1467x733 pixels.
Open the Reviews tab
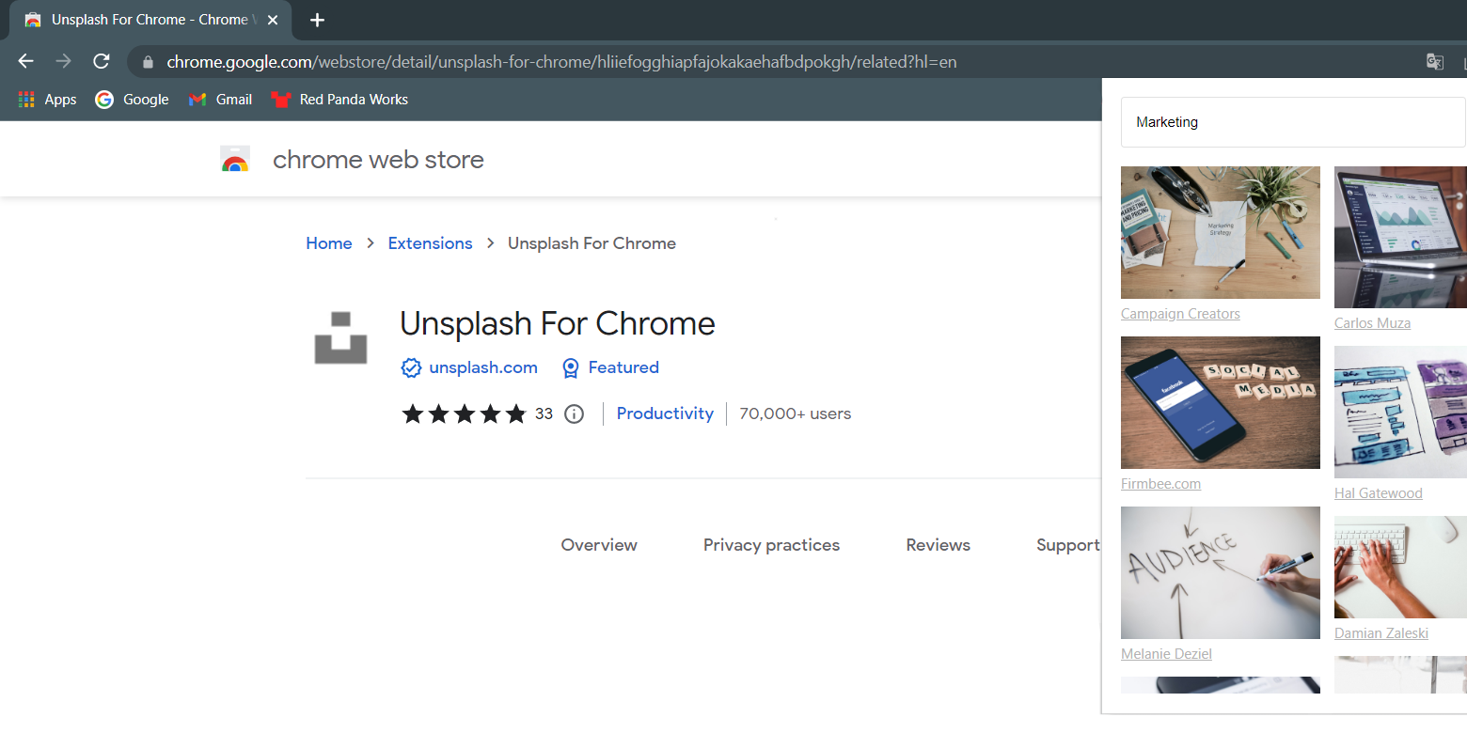pos(938,545)
